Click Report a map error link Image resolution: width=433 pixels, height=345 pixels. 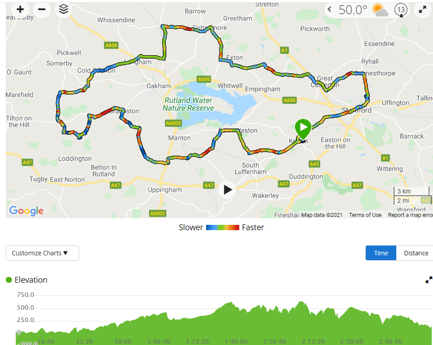point(410,215)
